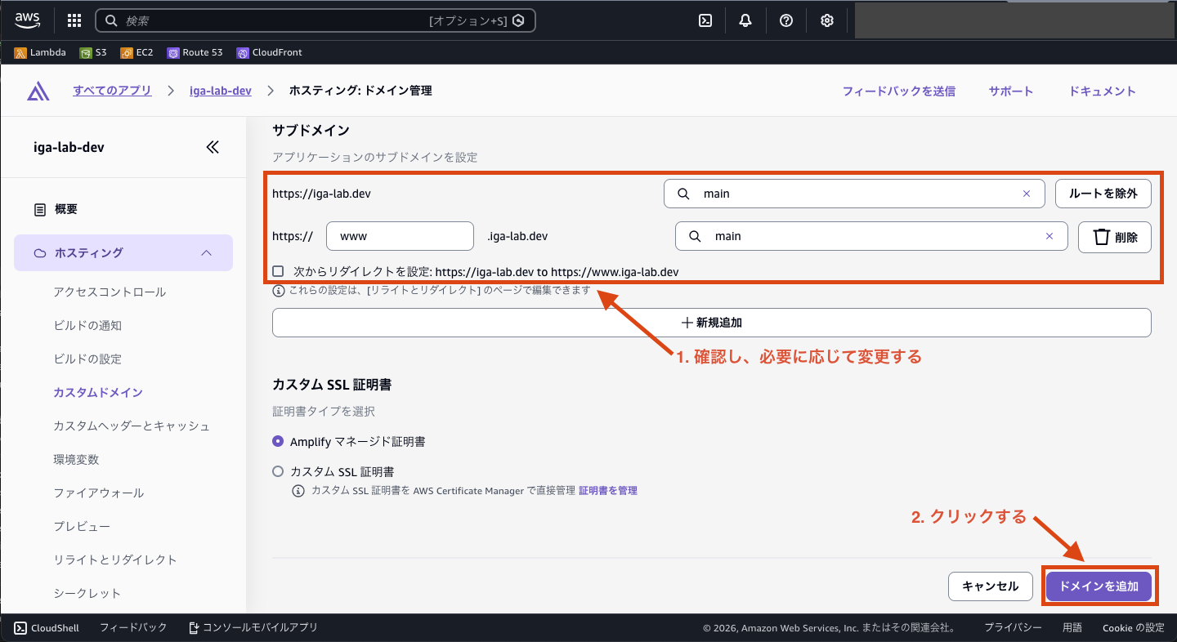The height and width of the screenshot is (642, 1177).
Task: Select Amplify managed certificate option
Action: (x=278, y=441)
